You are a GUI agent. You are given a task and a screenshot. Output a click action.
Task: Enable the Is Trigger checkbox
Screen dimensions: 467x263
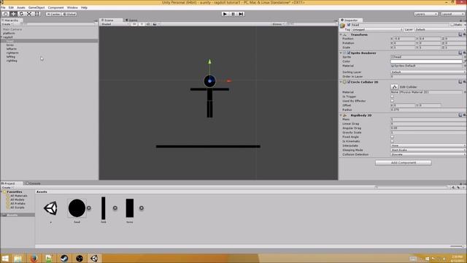pos(393,96)
